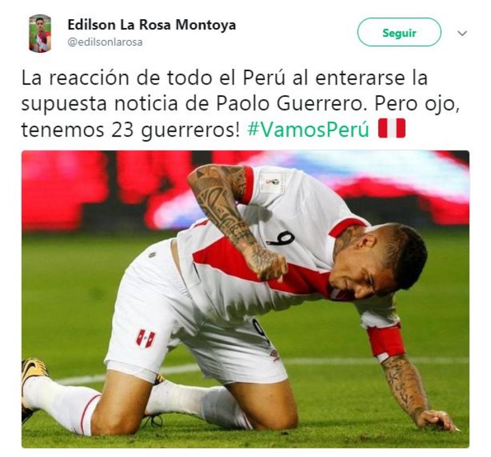Click the Seguir follow button
This screenshot has height=457, width=491.
point(399,32)
